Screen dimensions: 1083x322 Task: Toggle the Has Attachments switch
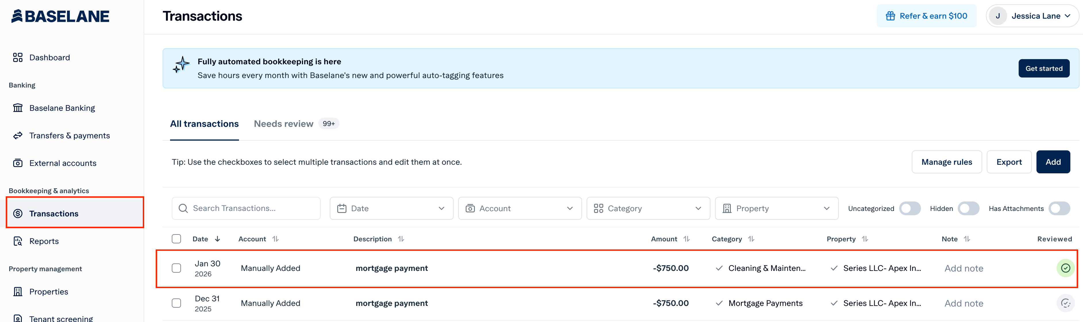point(1059,208)
